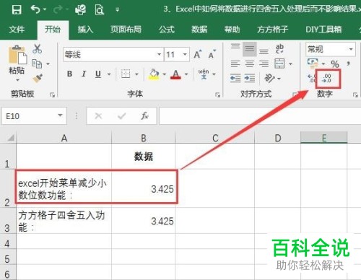361x280 pixels.
Task: Click the Select All corner triangle
Action: [11, 138]
